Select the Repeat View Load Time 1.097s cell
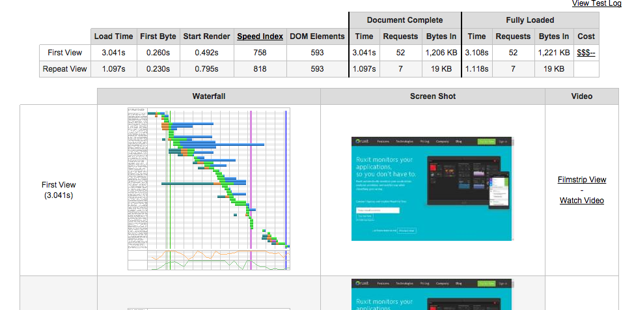Image resolution: width=634 pixels, height=310 pixels. click(114, 69)
